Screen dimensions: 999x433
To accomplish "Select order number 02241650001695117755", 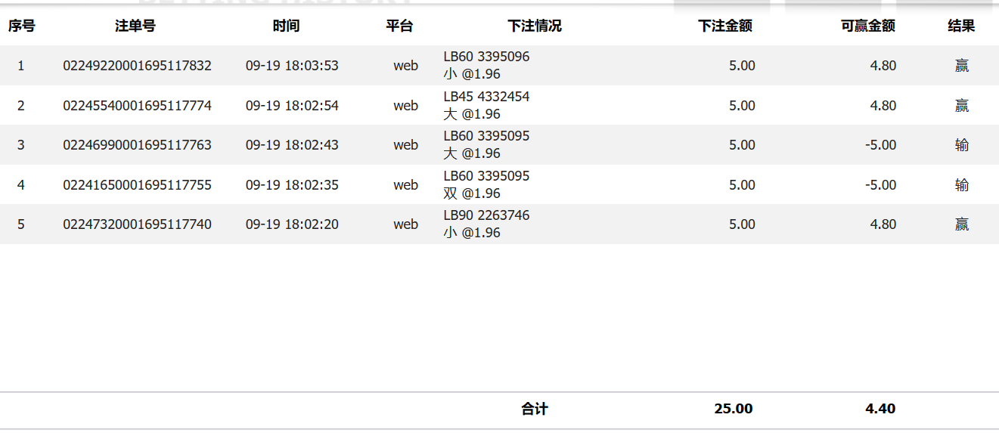I will pyautogui.click(x=137, y=185).
